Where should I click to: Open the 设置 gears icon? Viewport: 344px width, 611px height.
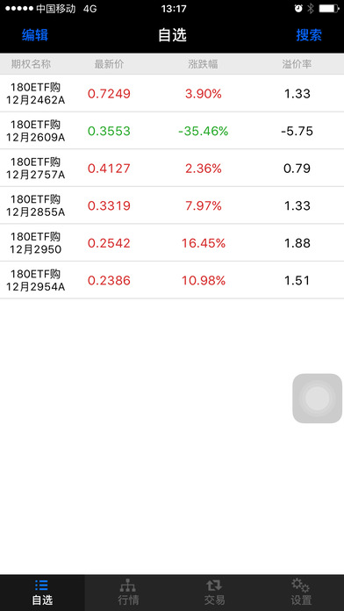tap(300, 585)
